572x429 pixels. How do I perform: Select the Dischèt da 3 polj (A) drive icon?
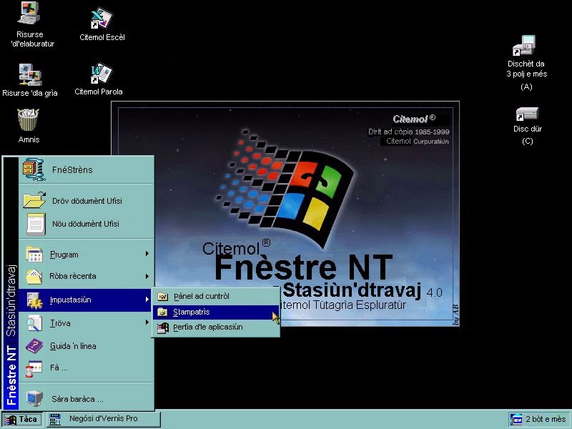click(x=524, y=46)
